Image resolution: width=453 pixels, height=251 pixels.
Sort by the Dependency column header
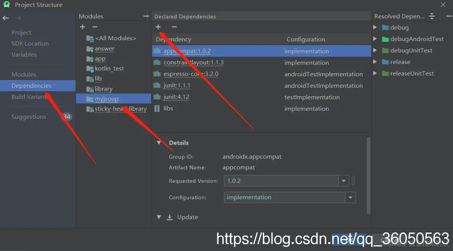(217, 39)
